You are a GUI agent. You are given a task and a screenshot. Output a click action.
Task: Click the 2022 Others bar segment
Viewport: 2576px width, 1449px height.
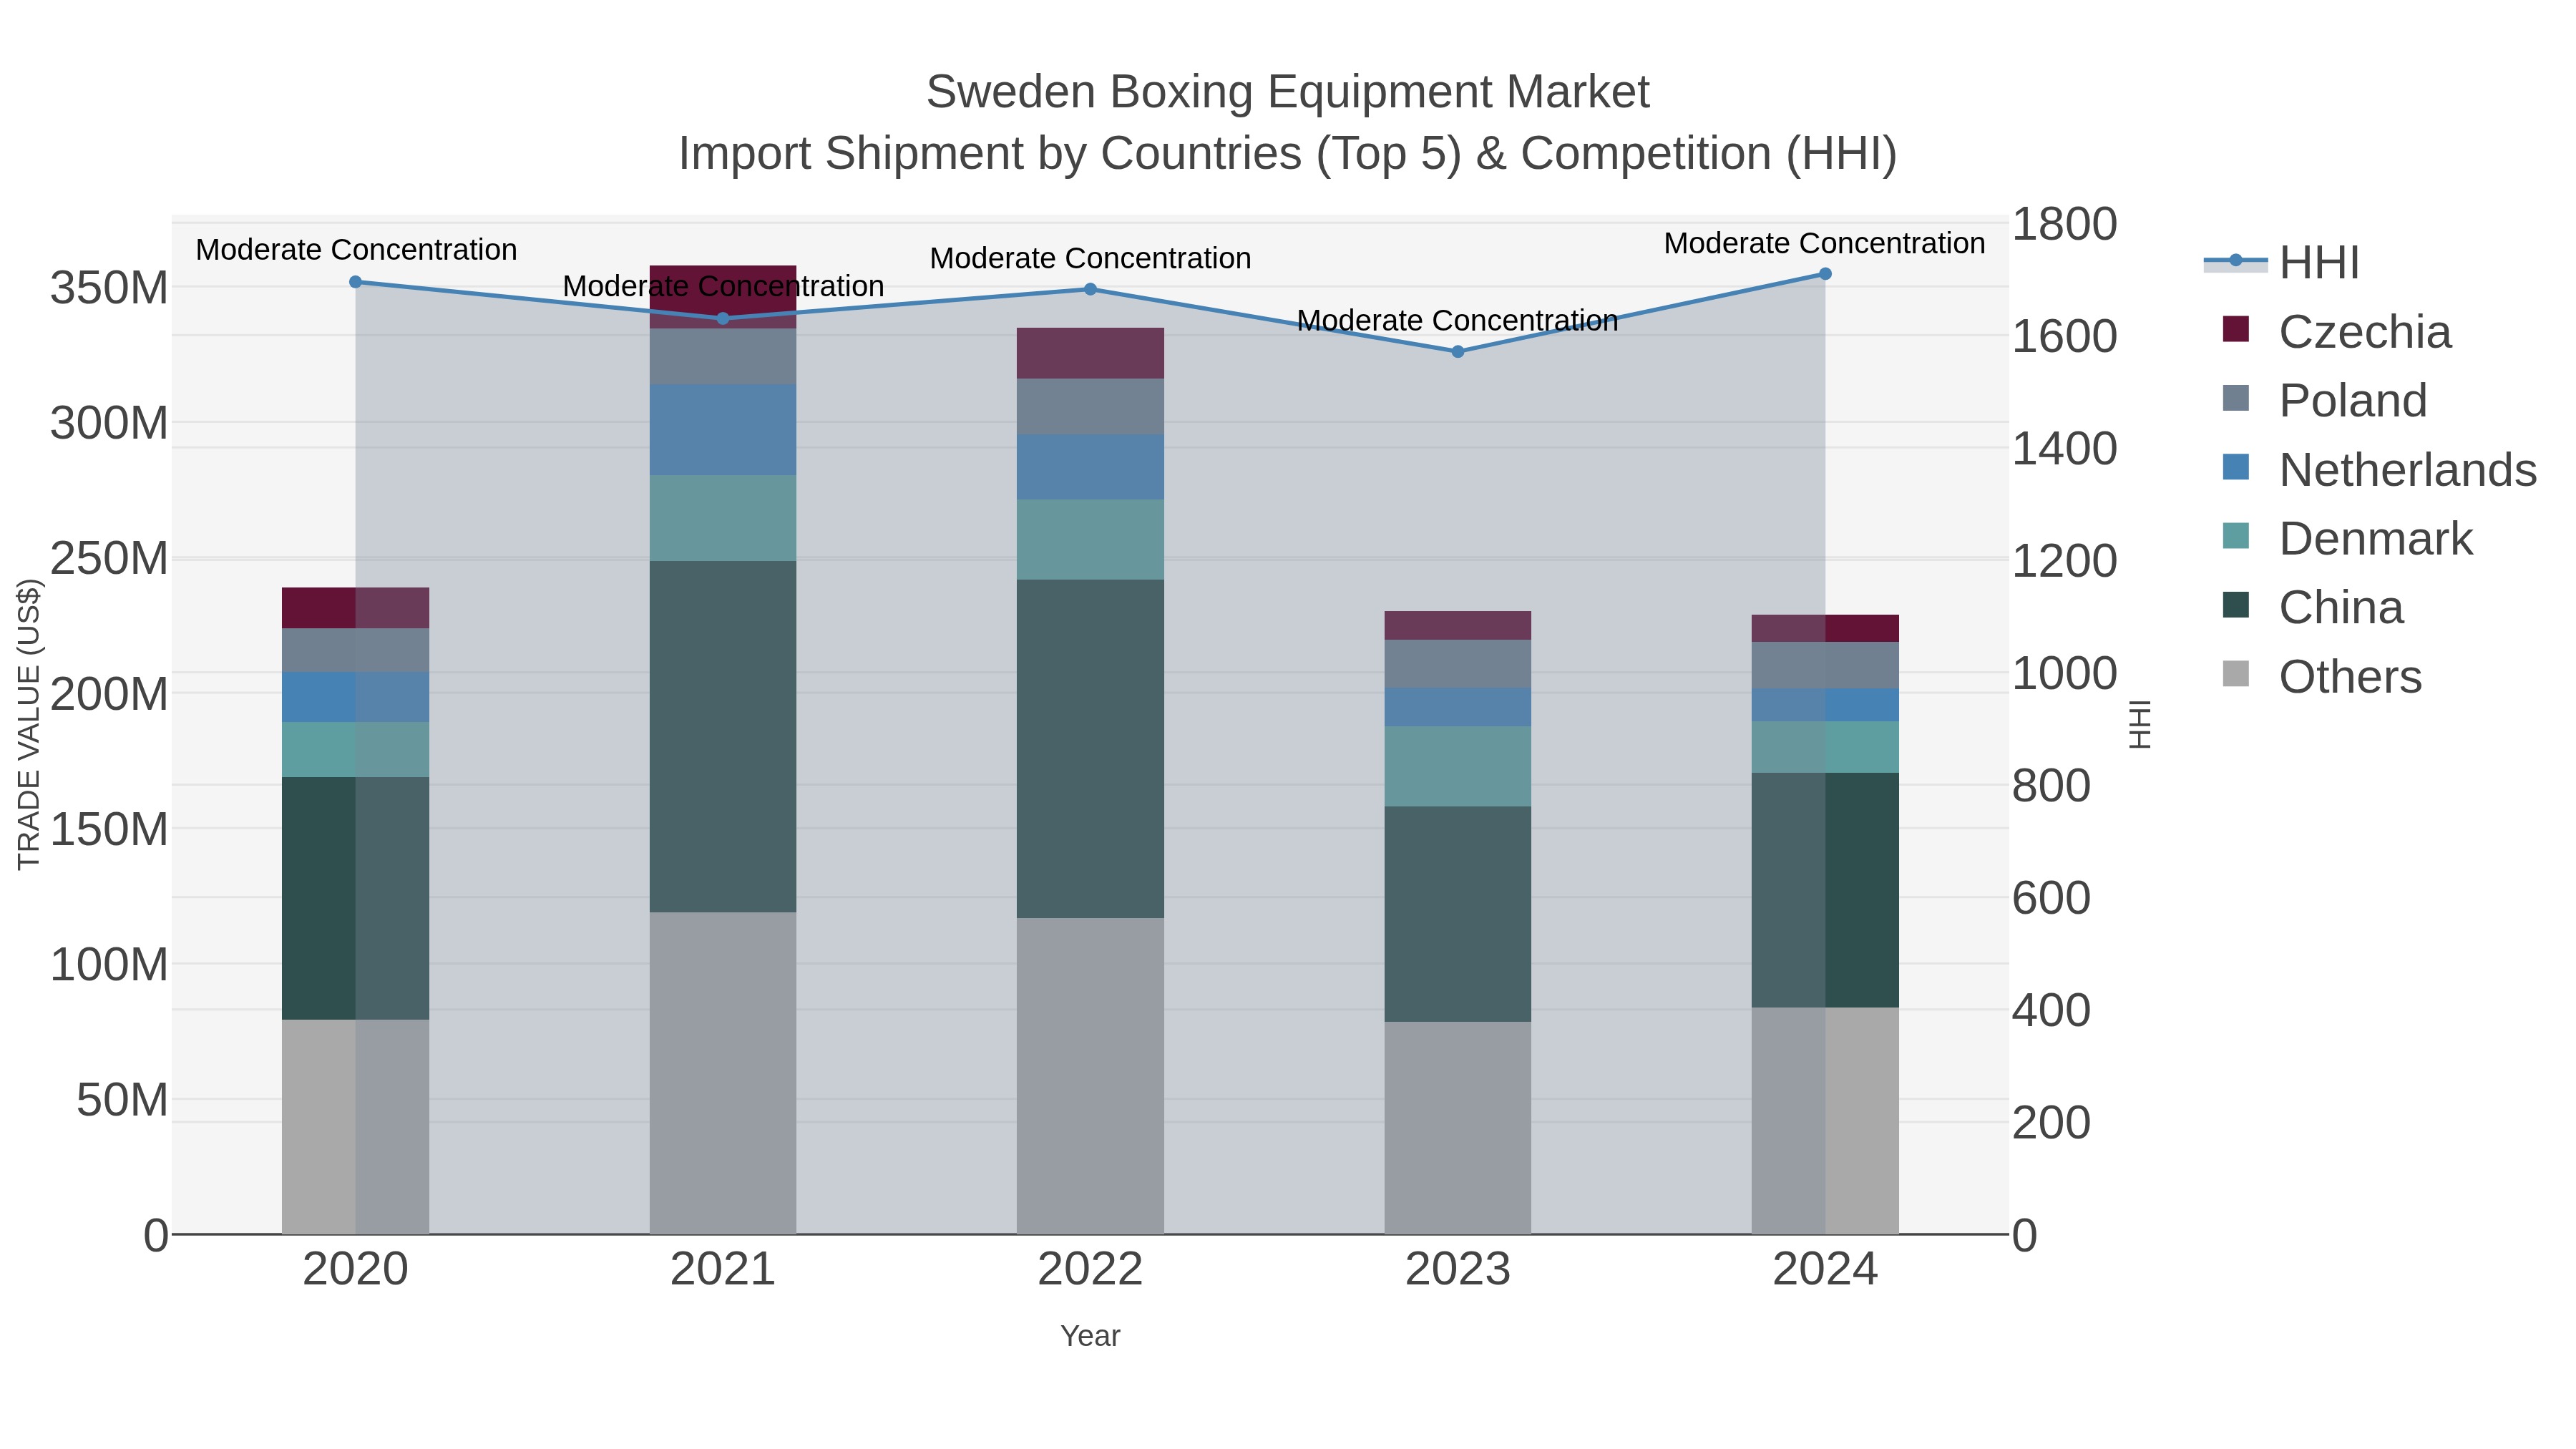pos(1090,1076)
